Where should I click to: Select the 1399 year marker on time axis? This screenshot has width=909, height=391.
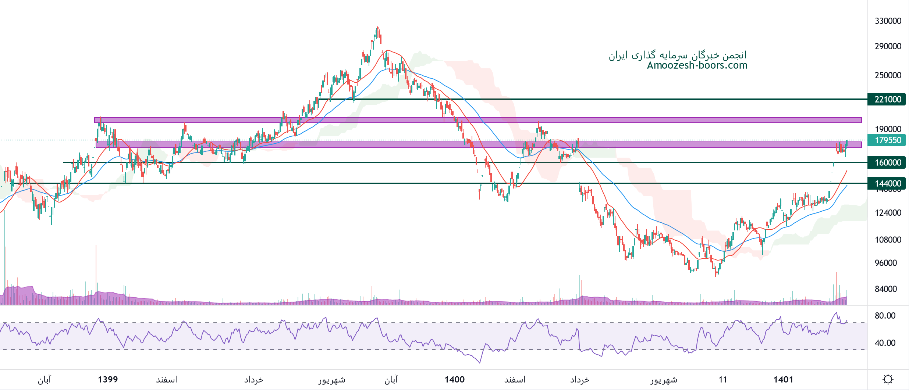coord(108,379)
